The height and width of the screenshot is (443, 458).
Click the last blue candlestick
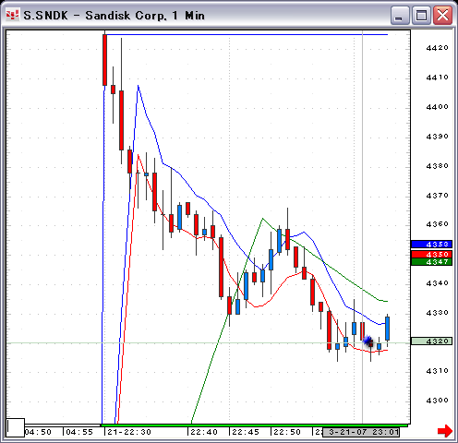coord(387,329)
